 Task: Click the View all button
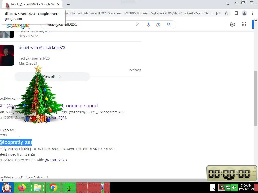pyautogui.click(x=52, y=77)
